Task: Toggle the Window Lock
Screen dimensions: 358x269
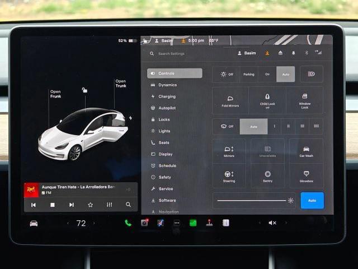Action: (x=305, y=100)
